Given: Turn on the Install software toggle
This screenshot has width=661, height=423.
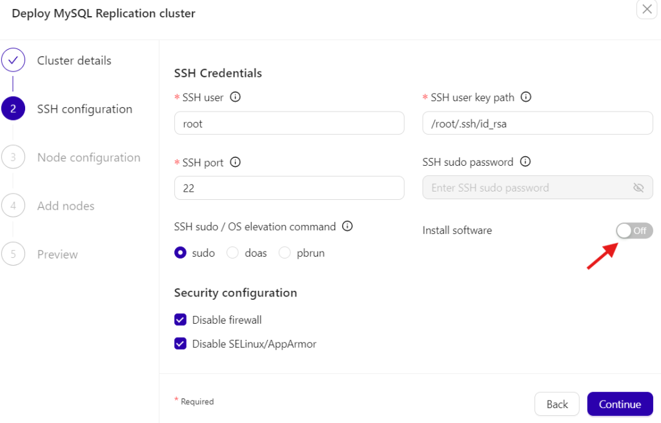Looking at the screenshot, I should 634,230.
